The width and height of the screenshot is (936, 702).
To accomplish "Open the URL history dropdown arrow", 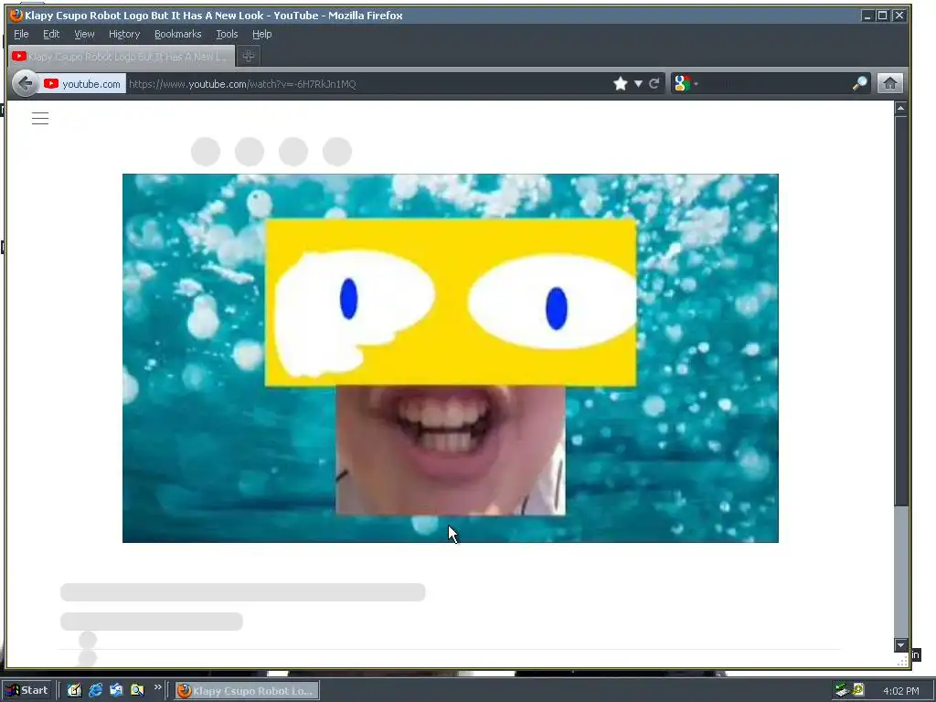I will (x=638, y=83).
